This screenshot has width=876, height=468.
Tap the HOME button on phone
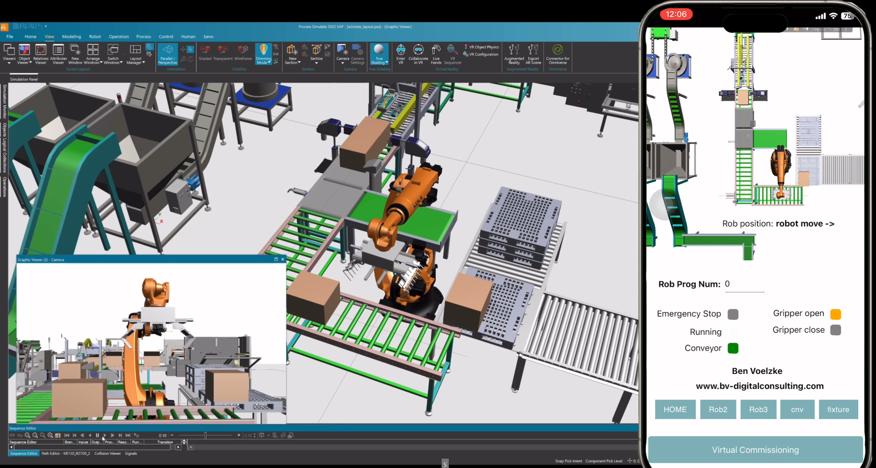click(x=675, y=409)
